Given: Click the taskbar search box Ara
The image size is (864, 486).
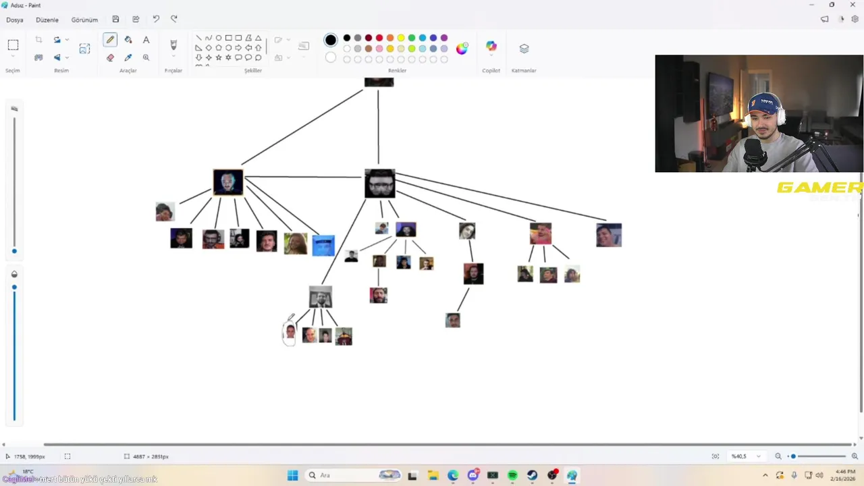Looking at the screenshot, I should point(354,475).
